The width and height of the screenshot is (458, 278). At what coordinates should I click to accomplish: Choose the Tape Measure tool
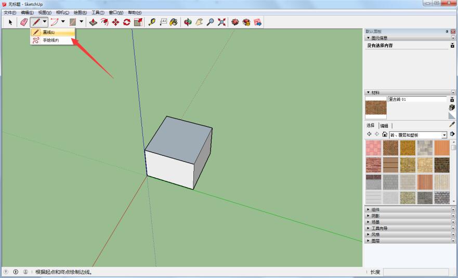[152, 22]
